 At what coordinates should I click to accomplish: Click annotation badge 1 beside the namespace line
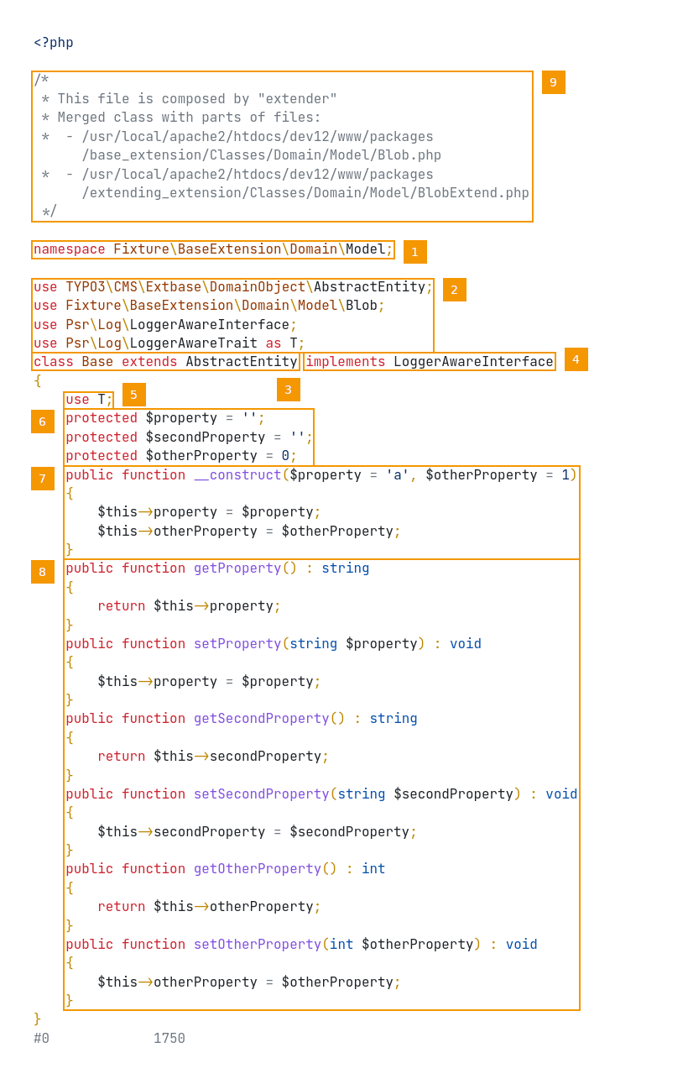414,252
